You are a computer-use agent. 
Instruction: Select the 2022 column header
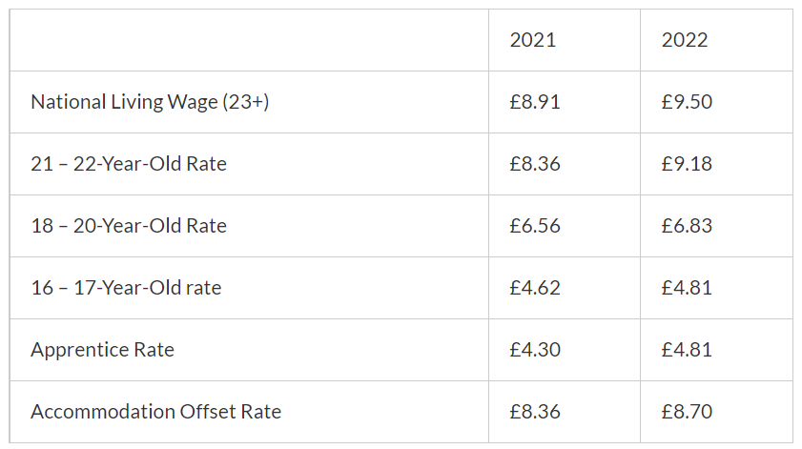coord(685,40)
